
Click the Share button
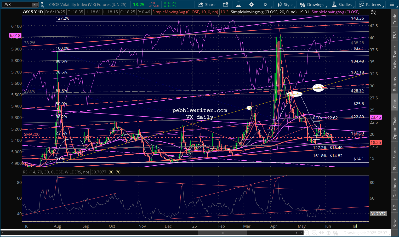(207, 4)
